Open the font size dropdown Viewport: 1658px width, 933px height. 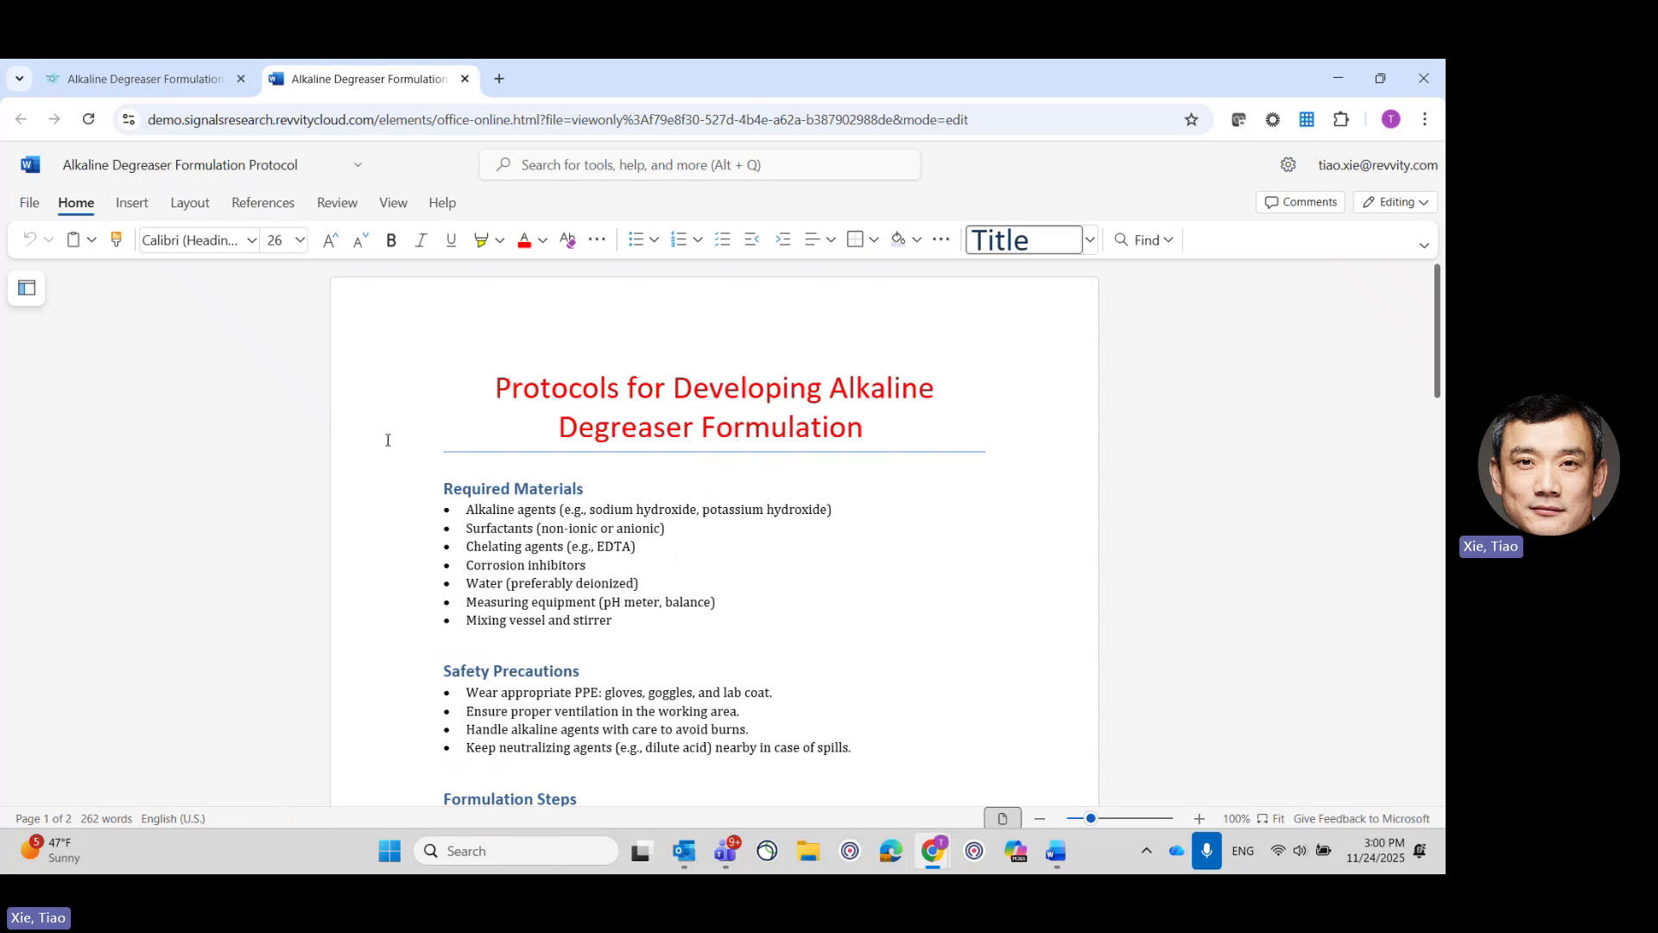click(x=300, y=241)
